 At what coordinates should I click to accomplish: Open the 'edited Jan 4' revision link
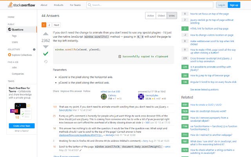click(x=110, y=91)
